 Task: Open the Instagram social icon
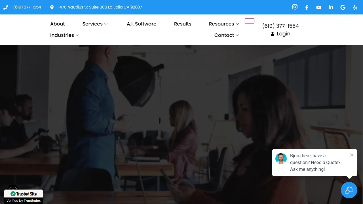295,7
